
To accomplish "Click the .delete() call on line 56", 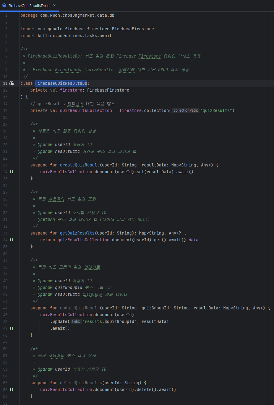I will coord(146,390).
